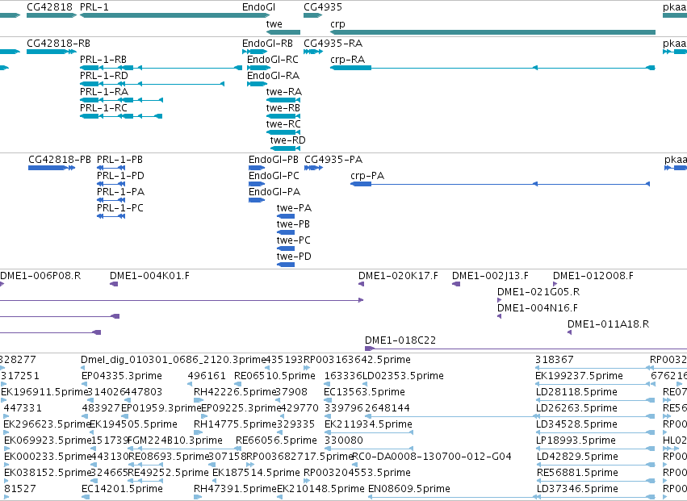Click transcript twe-RD label
The height and width of the screenshot is (501, 687).
pos(288,140)
